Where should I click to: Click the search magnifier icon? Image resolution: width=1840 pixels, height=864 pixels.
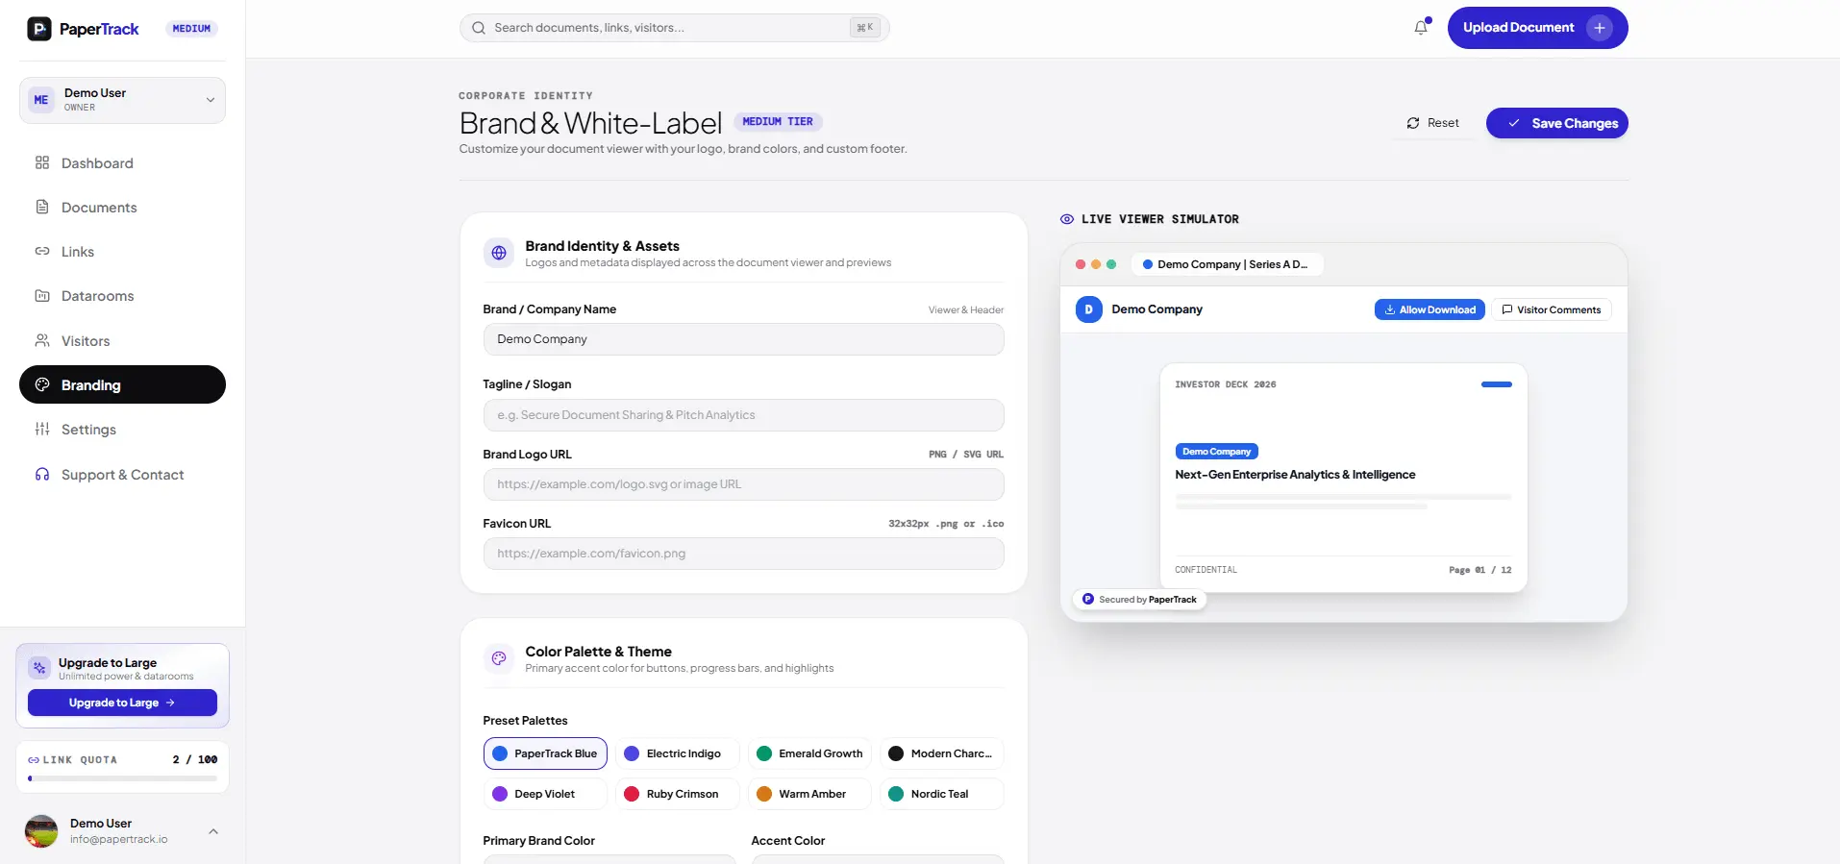(479, 28)
